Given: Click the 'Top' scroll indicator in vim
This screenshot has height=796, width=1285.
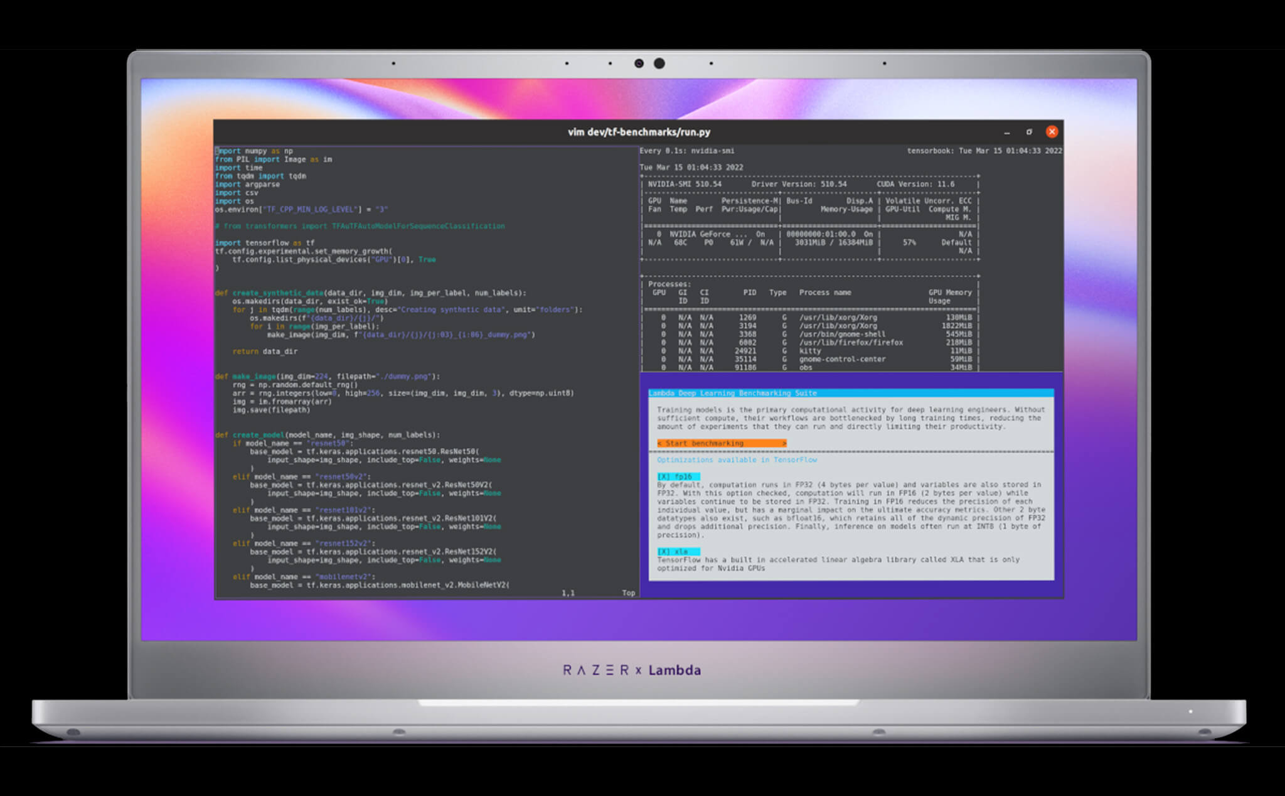Looking at the screenshot, I should (629, 593).
